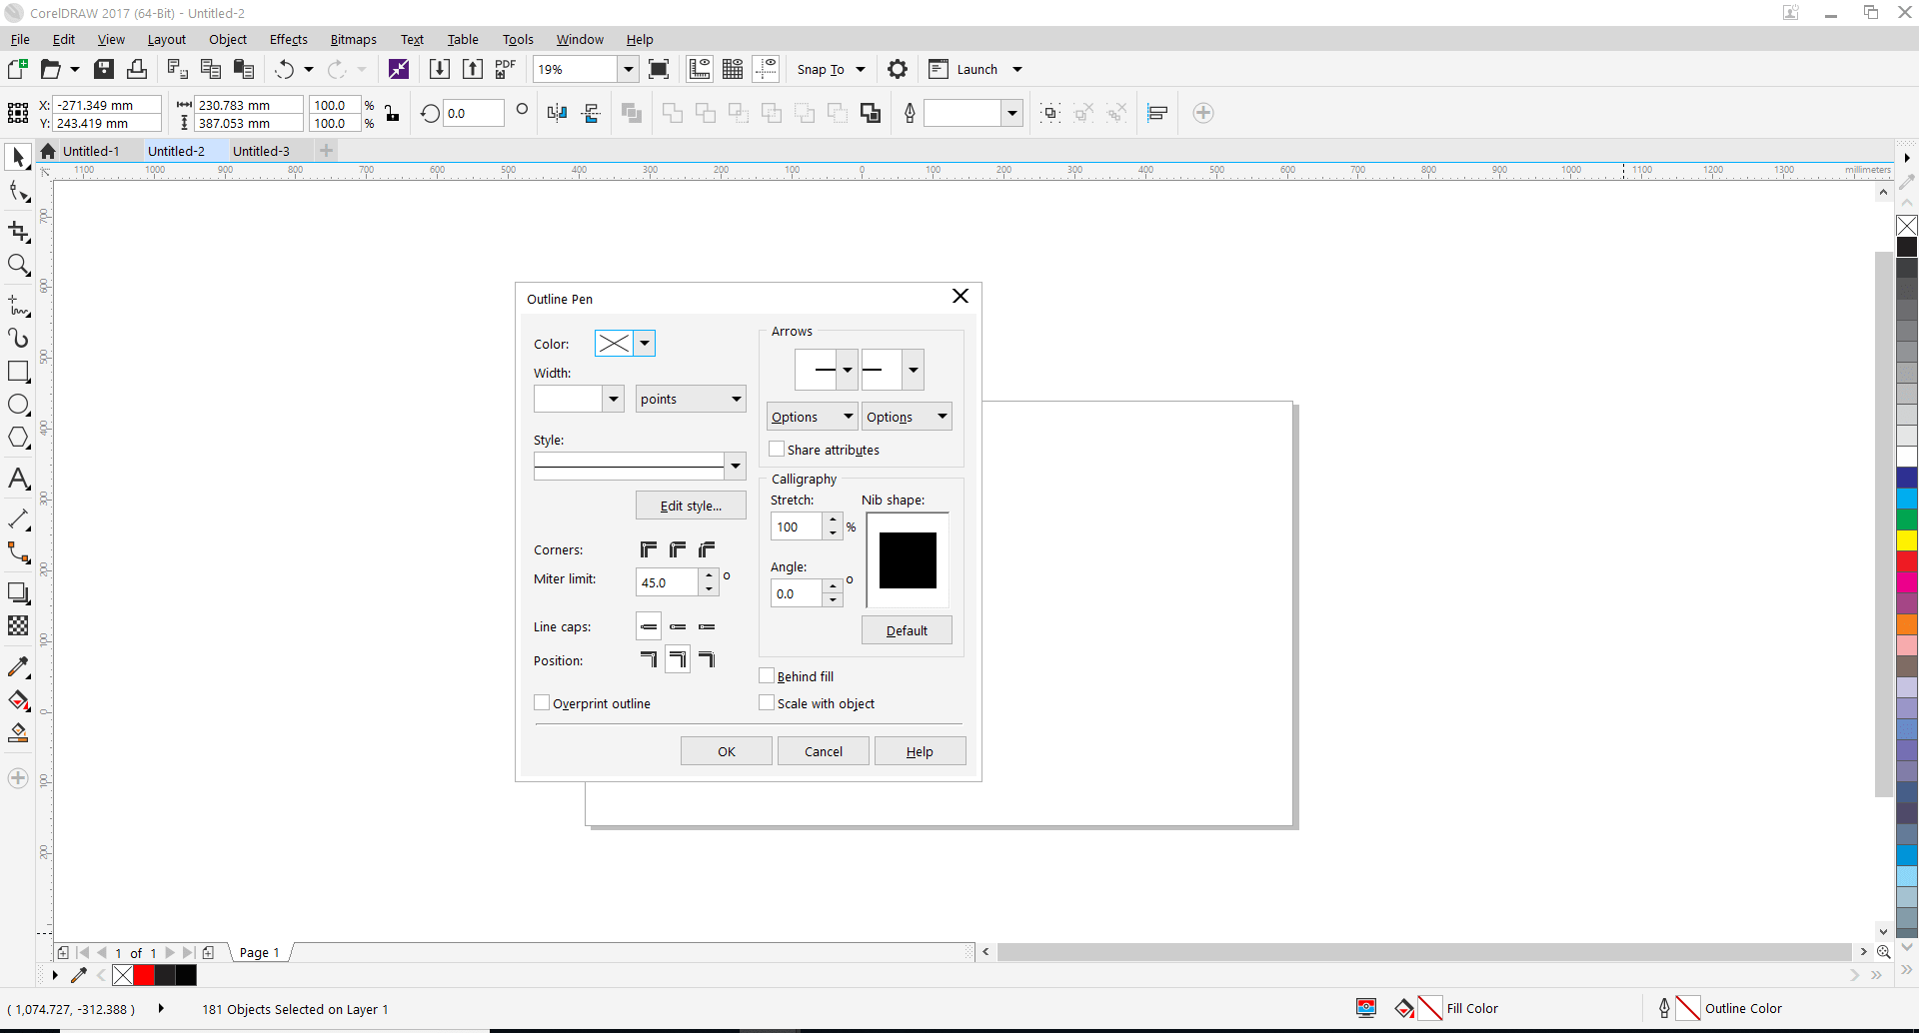Pick the yellow swatch in palette

click(1907, 540)
